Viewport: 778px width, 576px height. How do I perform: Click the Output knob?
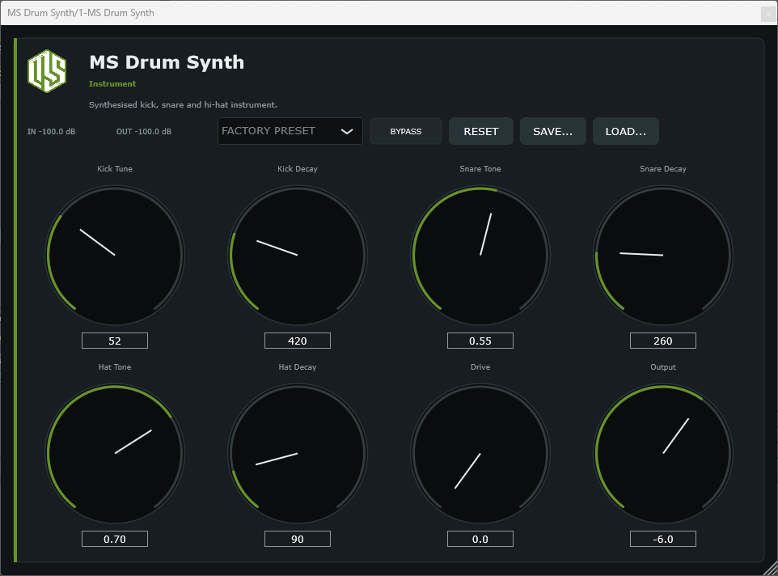[x=663, y=454]
